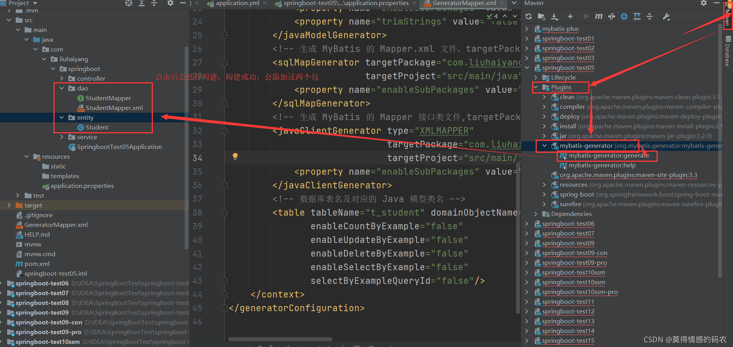Image resolution: width=733 pixels, height=347 pixels.
Task: Expand all in Project panel
Action: [142, 3]
